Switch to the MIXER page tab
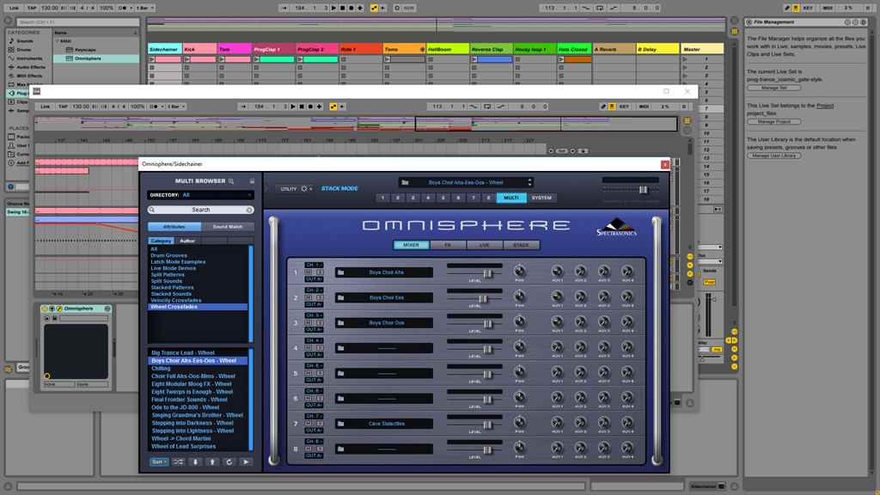Viewport: 880px width, 495px height. click(411, 245)
